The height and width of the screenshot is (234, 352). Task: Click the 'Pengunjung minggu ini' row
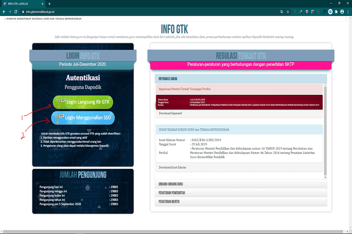click(79, 191)
